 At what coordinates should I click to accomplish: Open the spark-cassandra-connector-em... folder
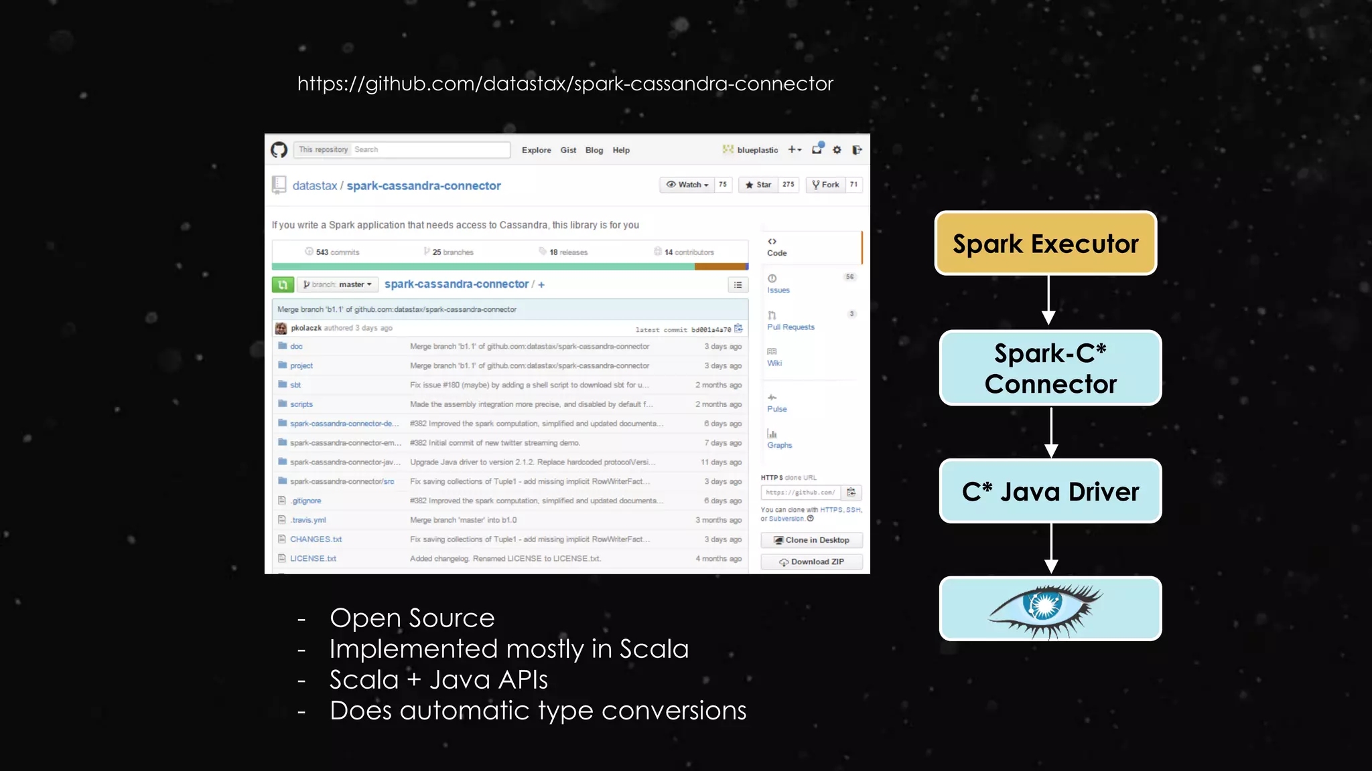(346, 443)
